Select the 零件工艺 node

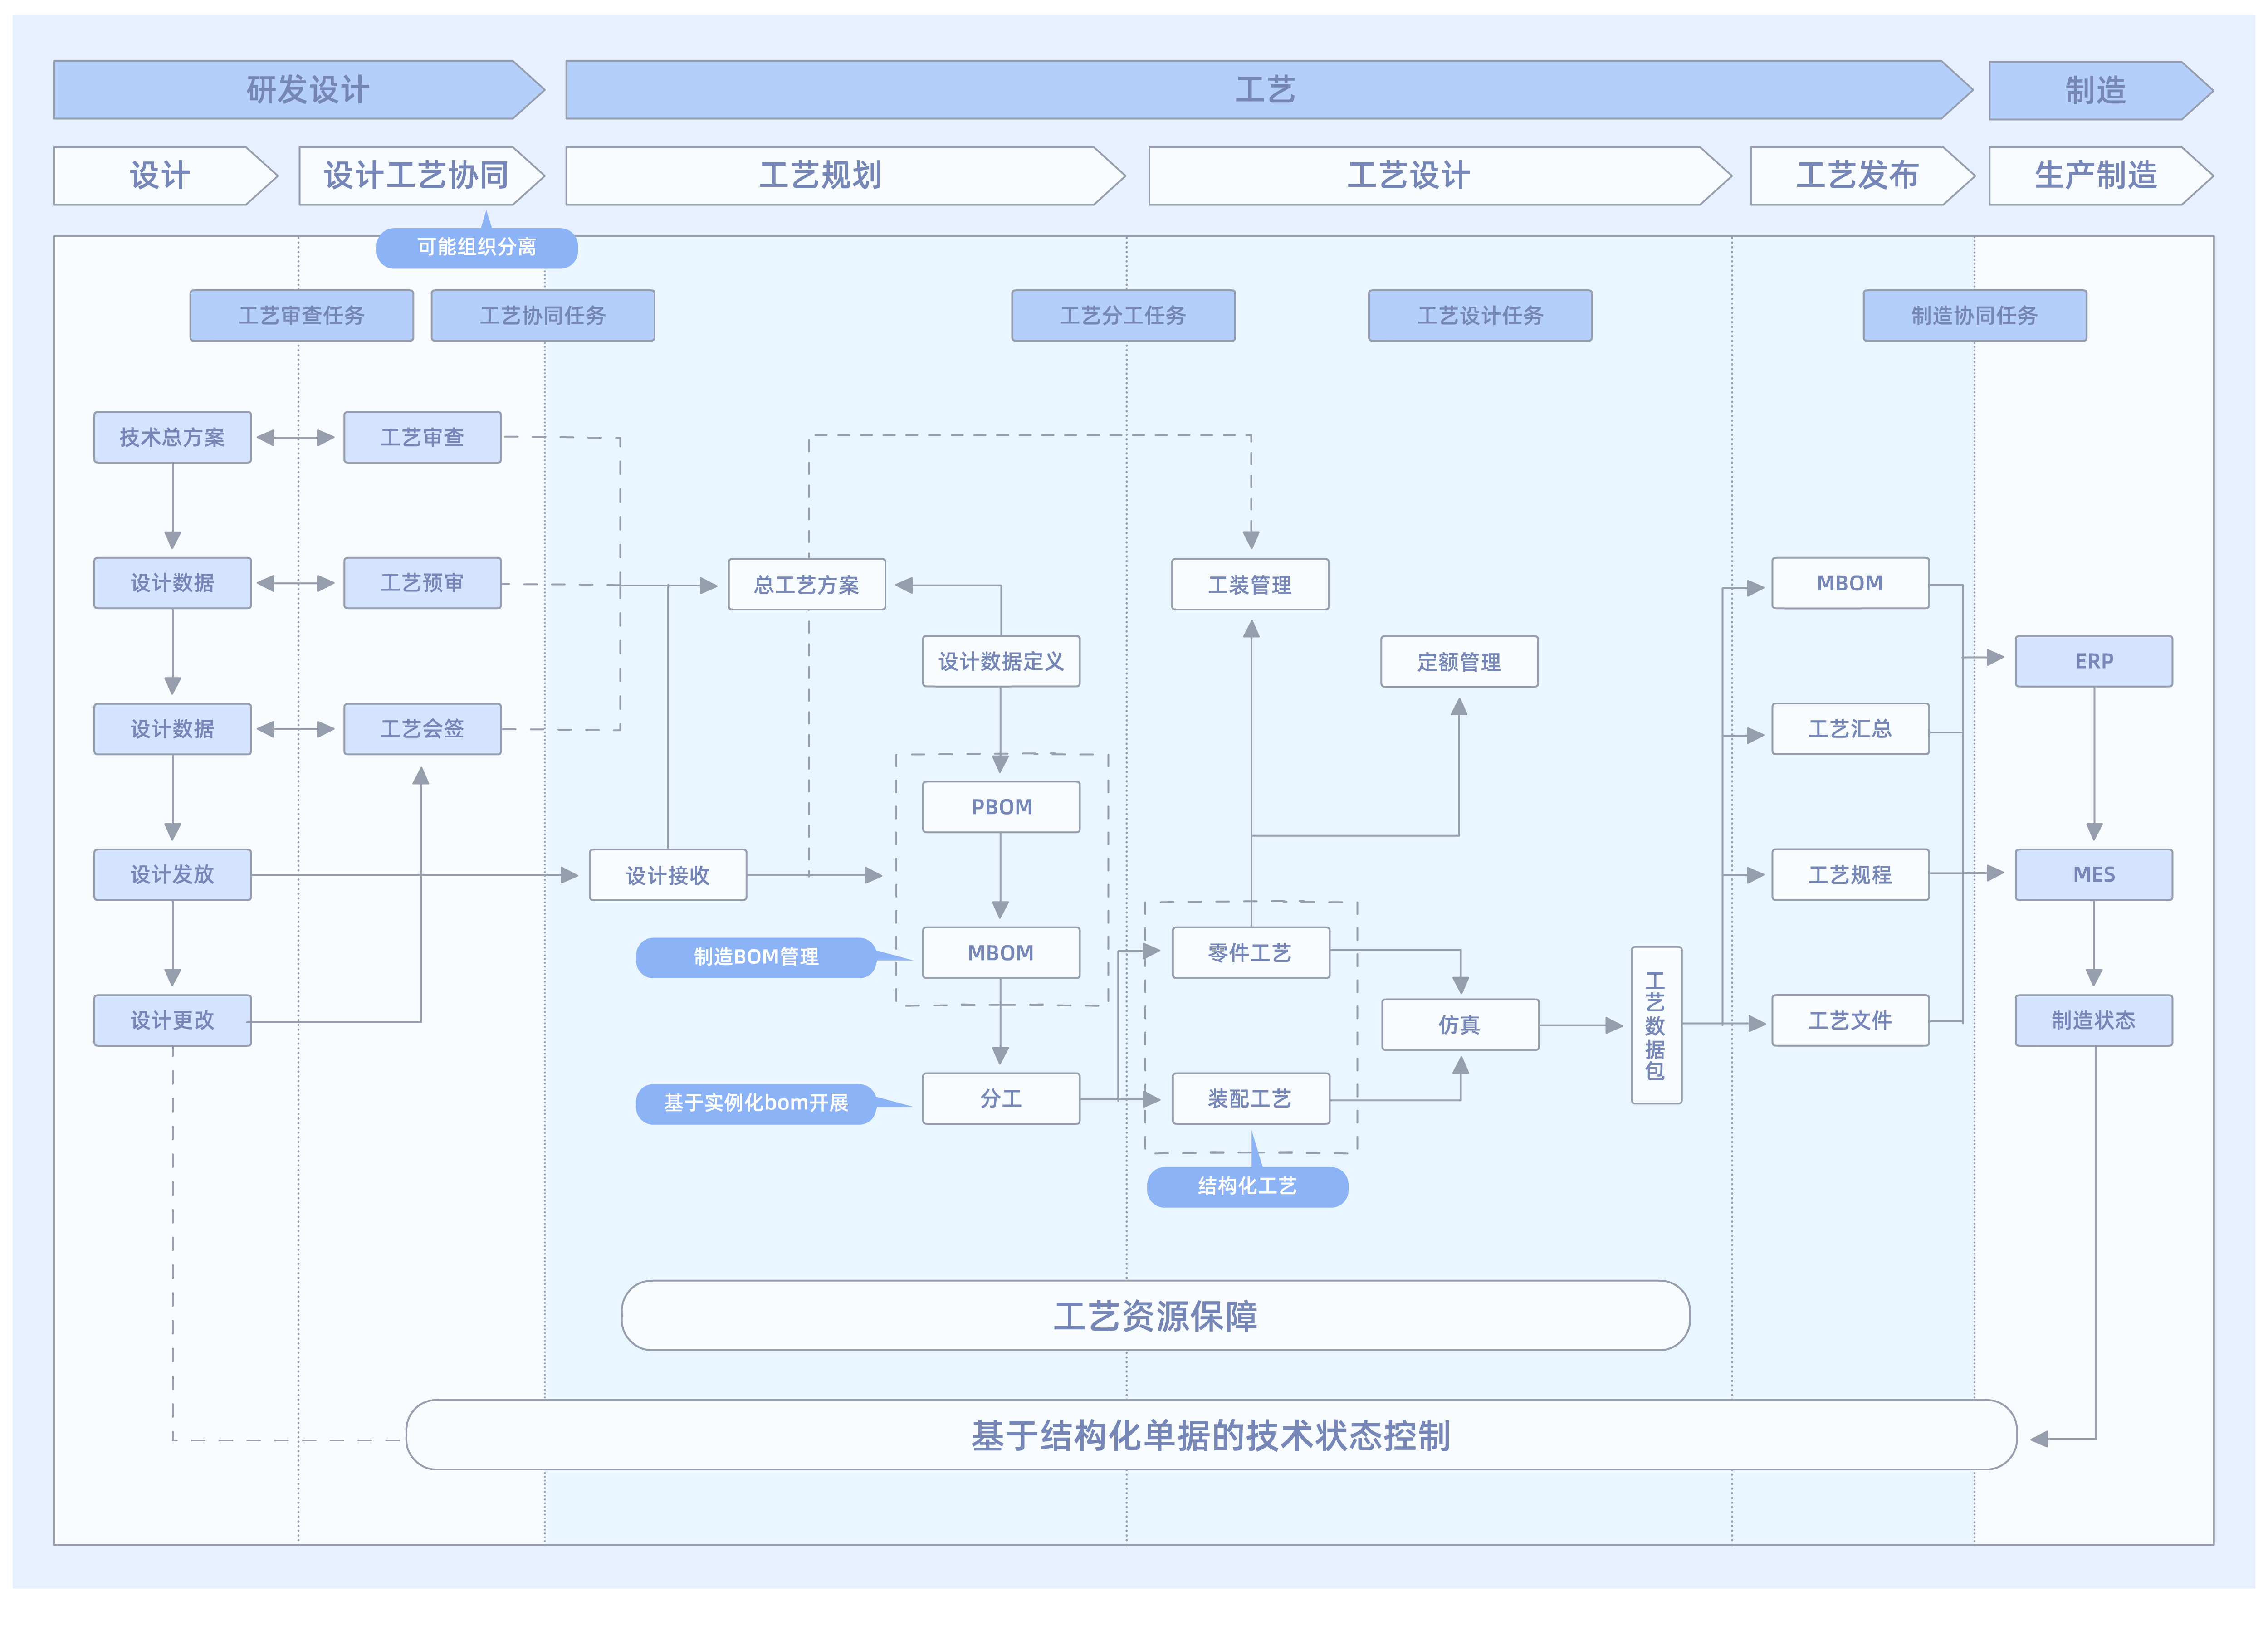(1250, 953)
